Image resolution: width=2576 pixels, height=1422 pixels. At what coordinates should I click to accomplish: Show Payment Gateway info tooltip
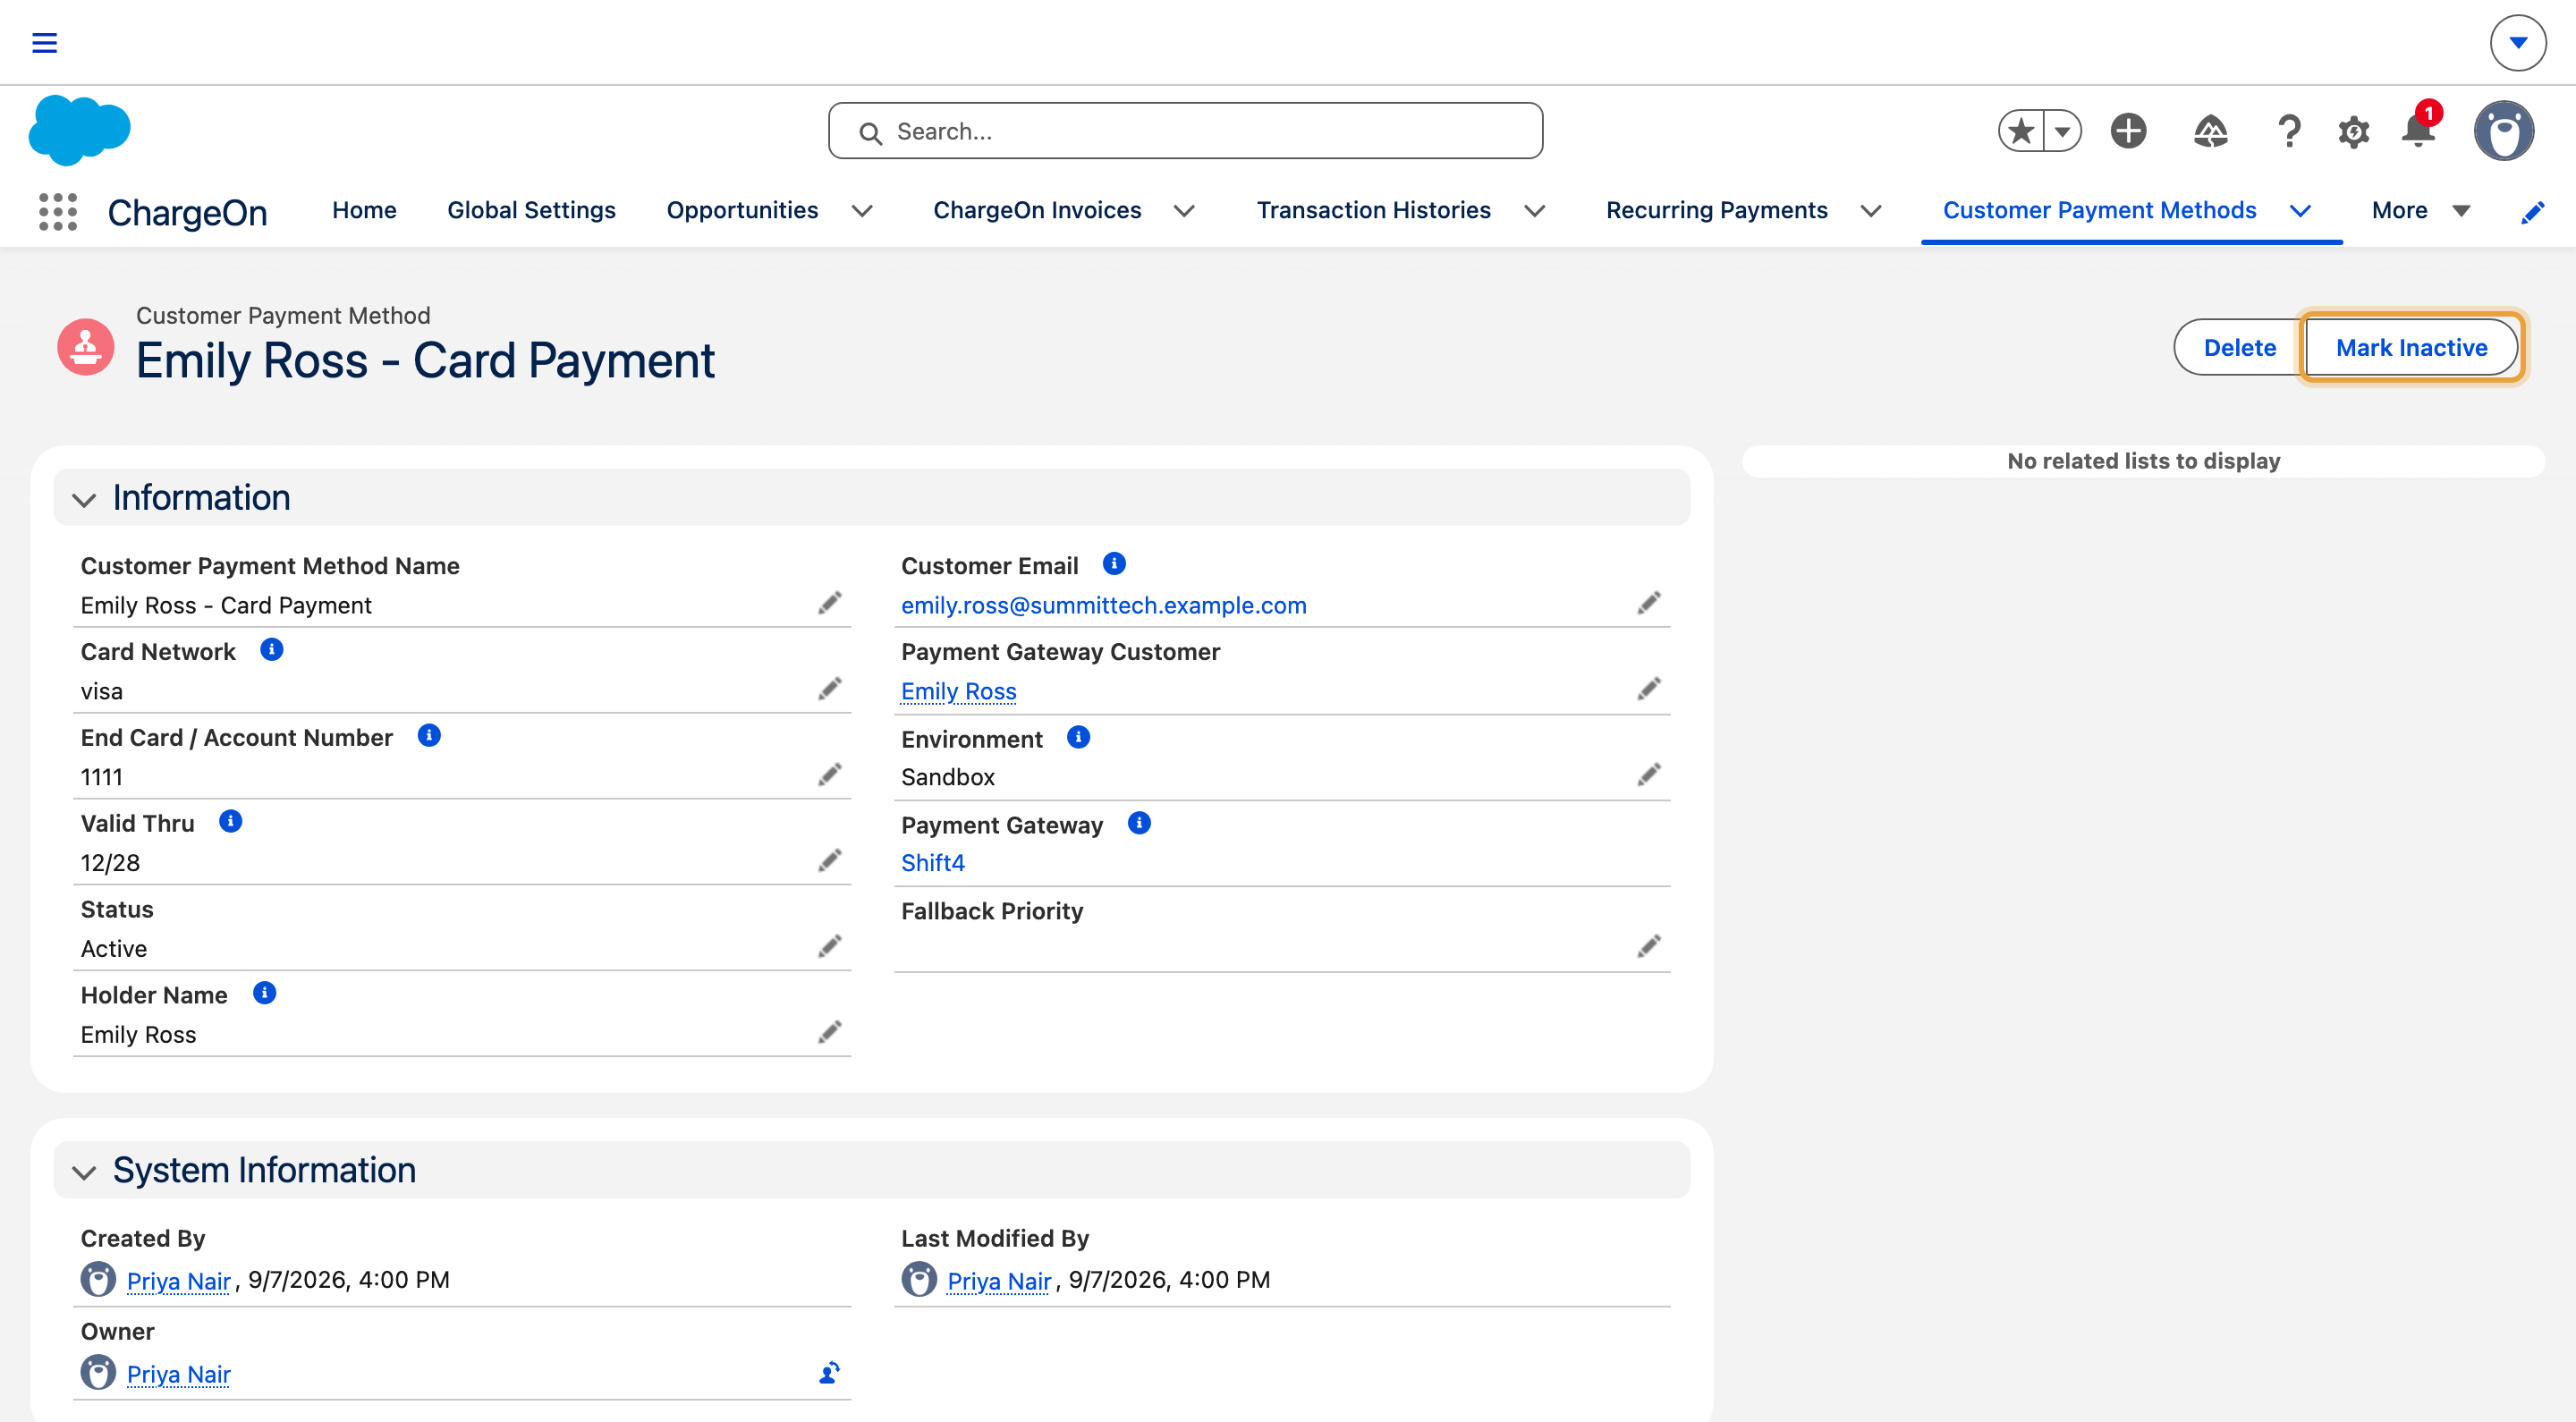pos(1139,823)
